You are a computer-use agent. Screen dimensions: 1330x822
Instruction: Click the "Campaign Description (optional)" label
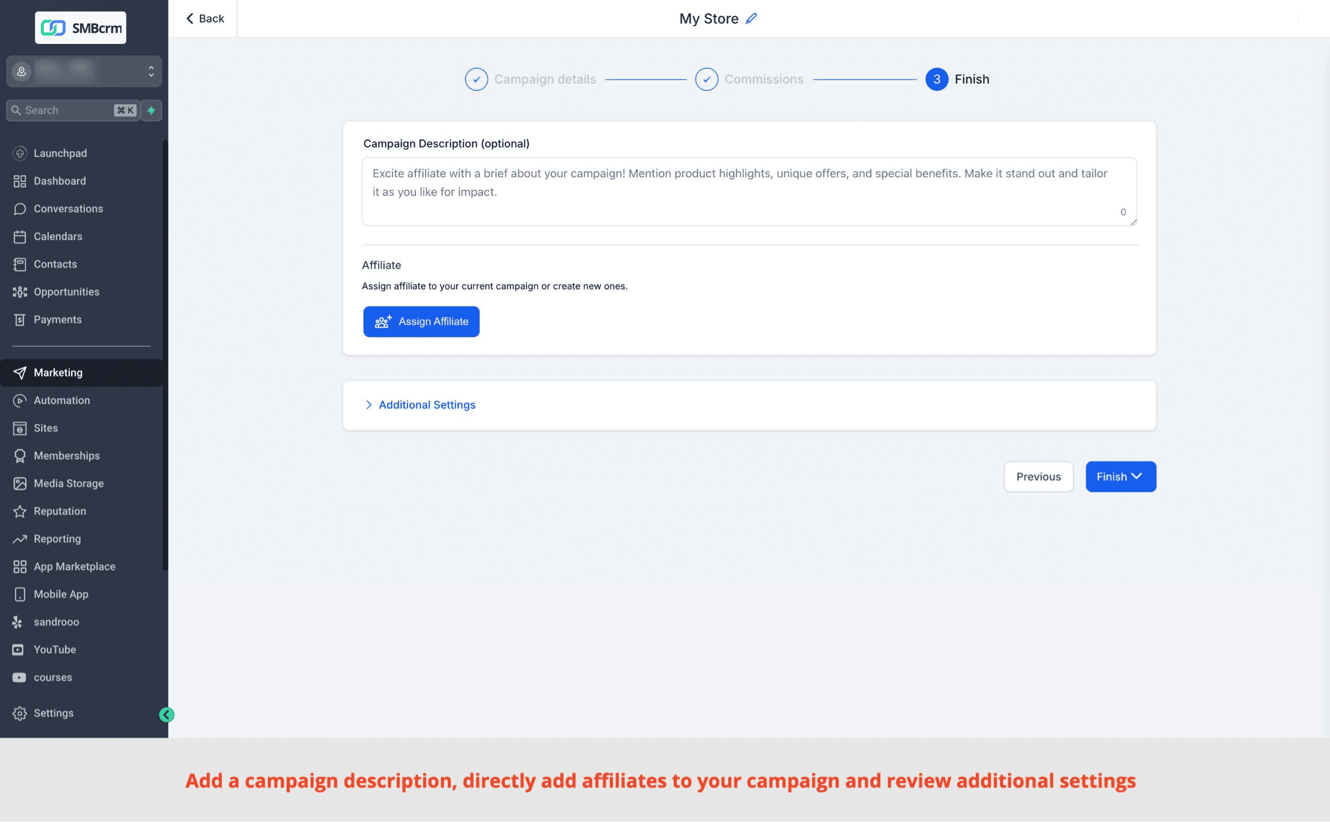446,143
